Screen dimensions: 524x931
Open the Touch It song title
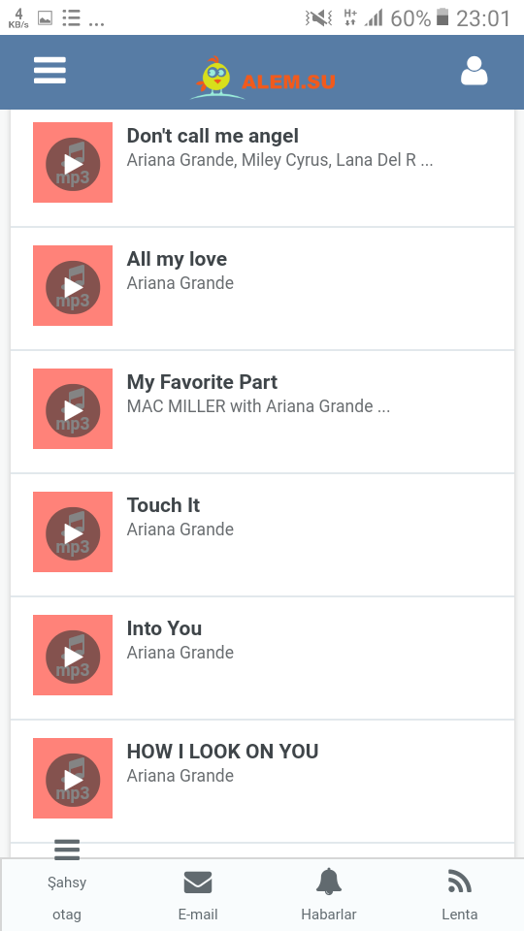[x=163, y=505]
